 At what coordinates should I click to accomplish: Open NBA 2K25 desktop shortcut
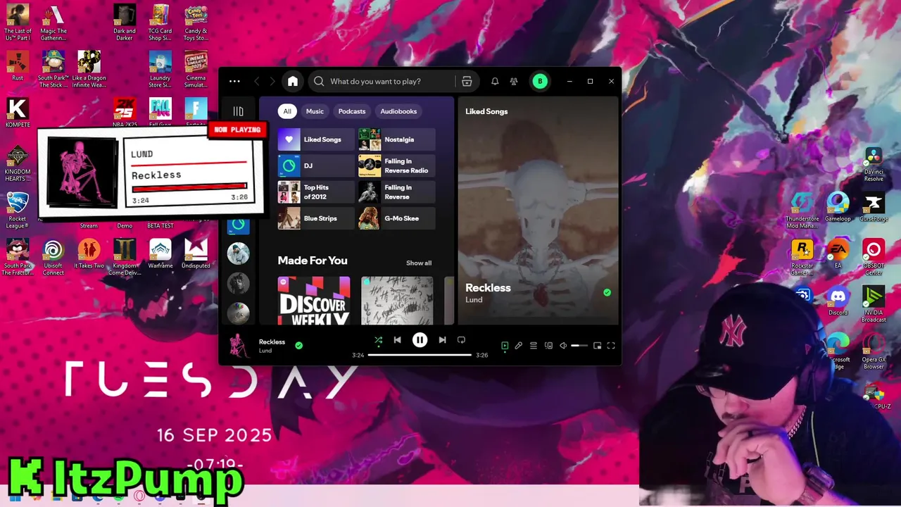125,113
